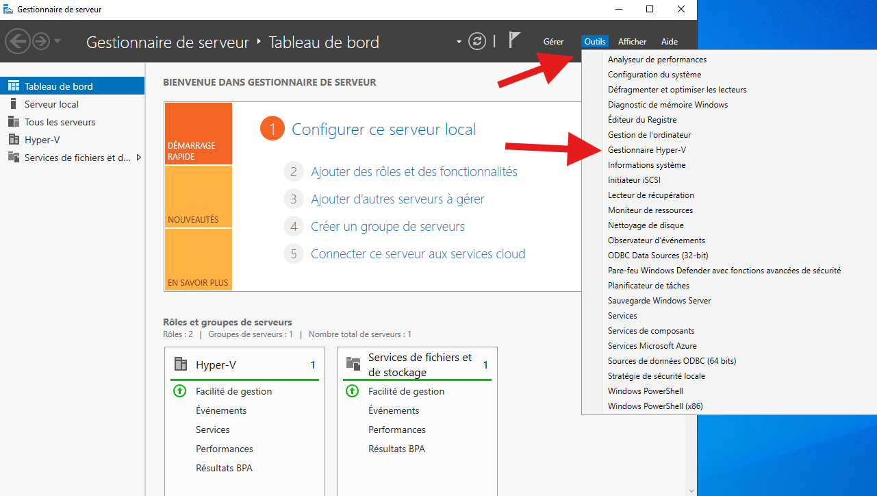Click the back navigation arrow icon

pyautogui.click(x=17, y=42)
